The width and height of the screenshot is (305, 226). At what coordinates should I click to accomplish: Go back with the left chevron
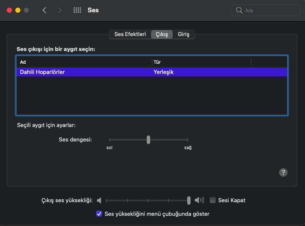(x=44, y=10)
